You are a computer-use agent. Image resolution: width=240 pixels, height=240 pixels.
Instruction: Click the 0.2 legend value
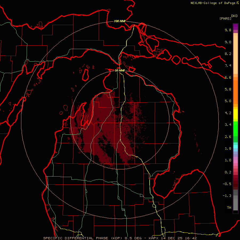click(x=228, y=172)
